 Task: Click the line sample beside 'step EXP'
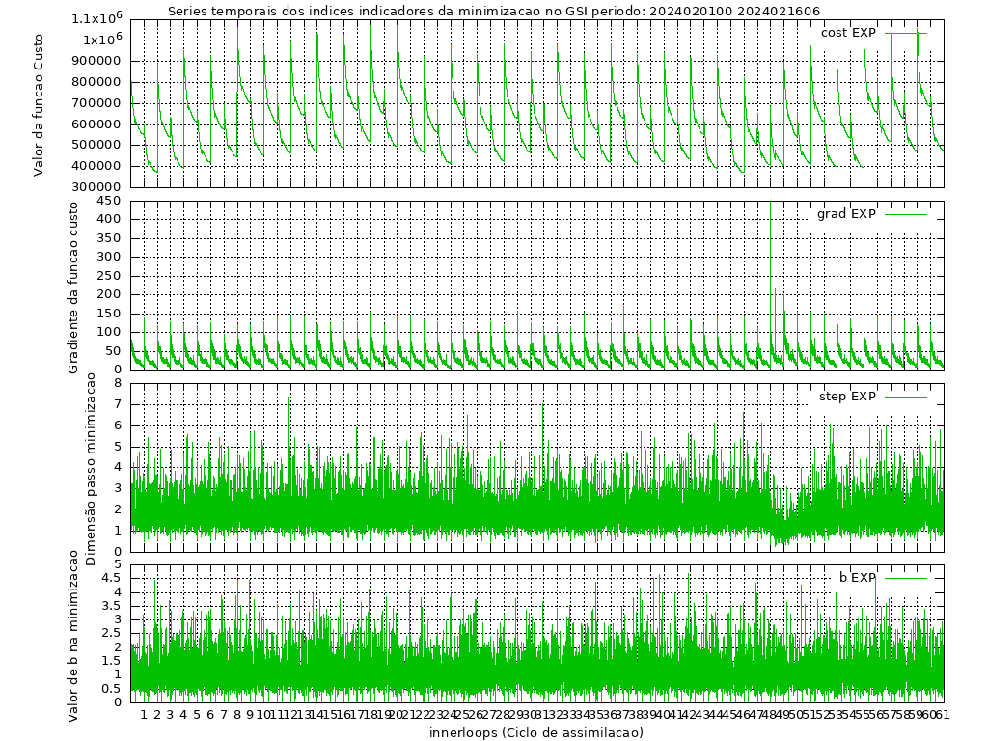(x=906, y=397)
